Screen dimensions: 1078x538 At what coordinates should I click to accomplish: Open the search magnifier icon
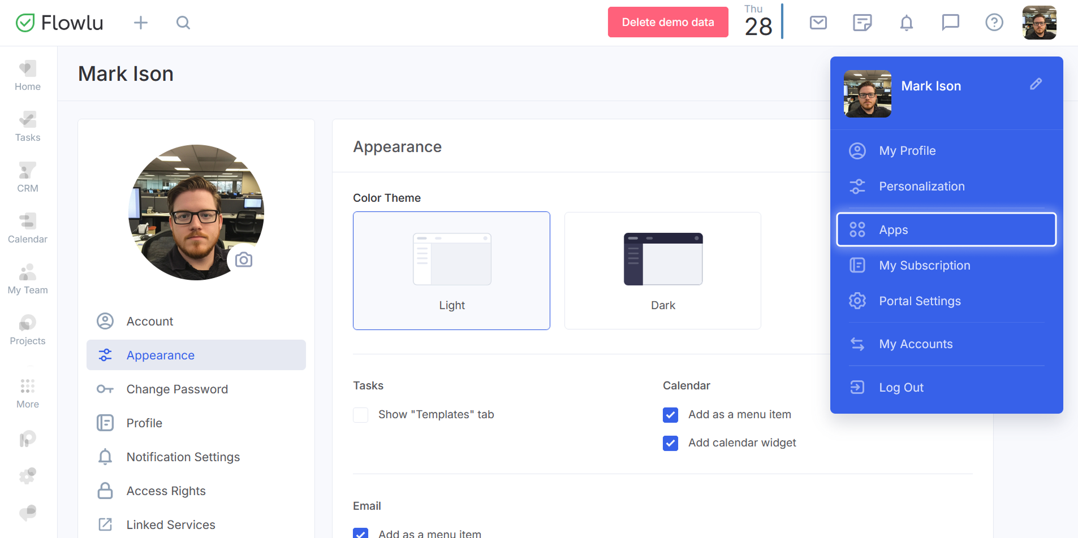click(x=183, y=23)
